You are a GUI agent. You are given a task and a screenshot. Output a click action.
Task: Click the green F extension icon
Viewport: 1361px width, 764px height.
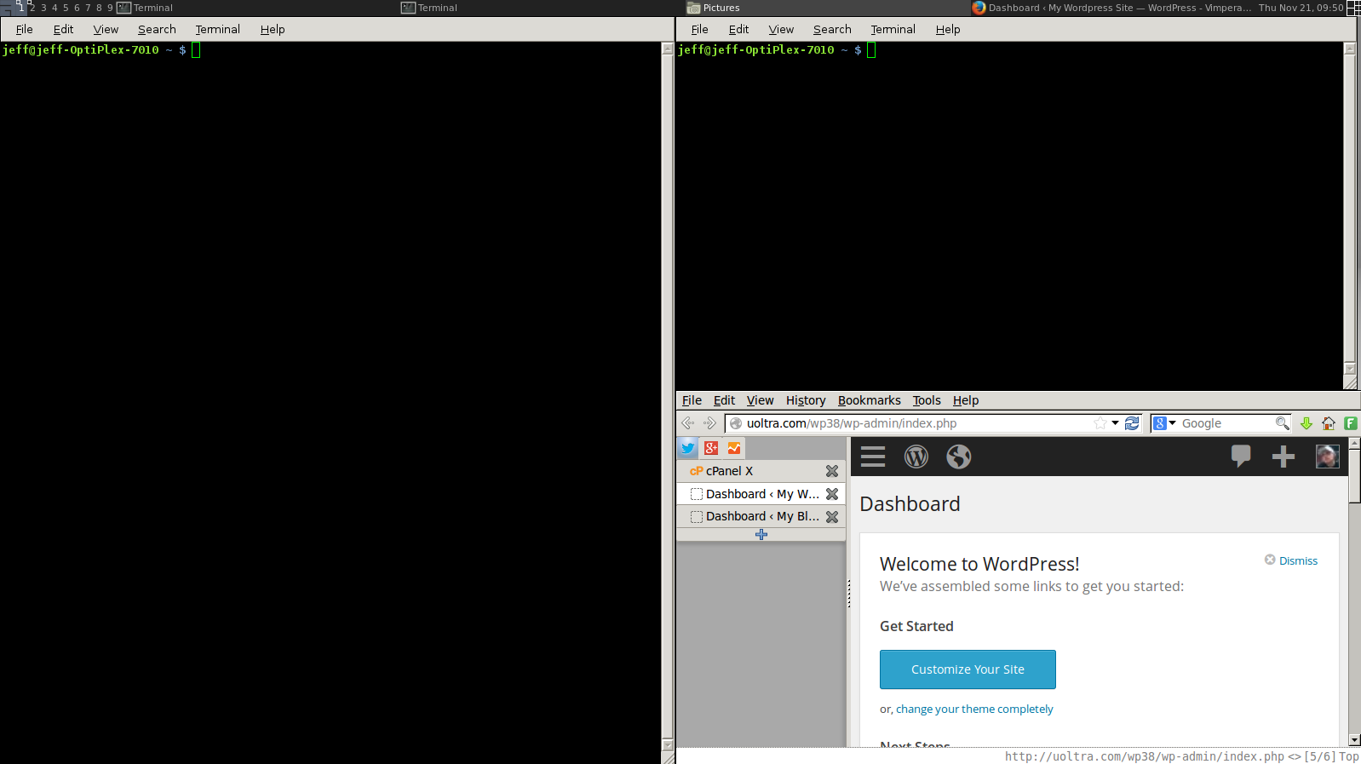pos(1351,423)
